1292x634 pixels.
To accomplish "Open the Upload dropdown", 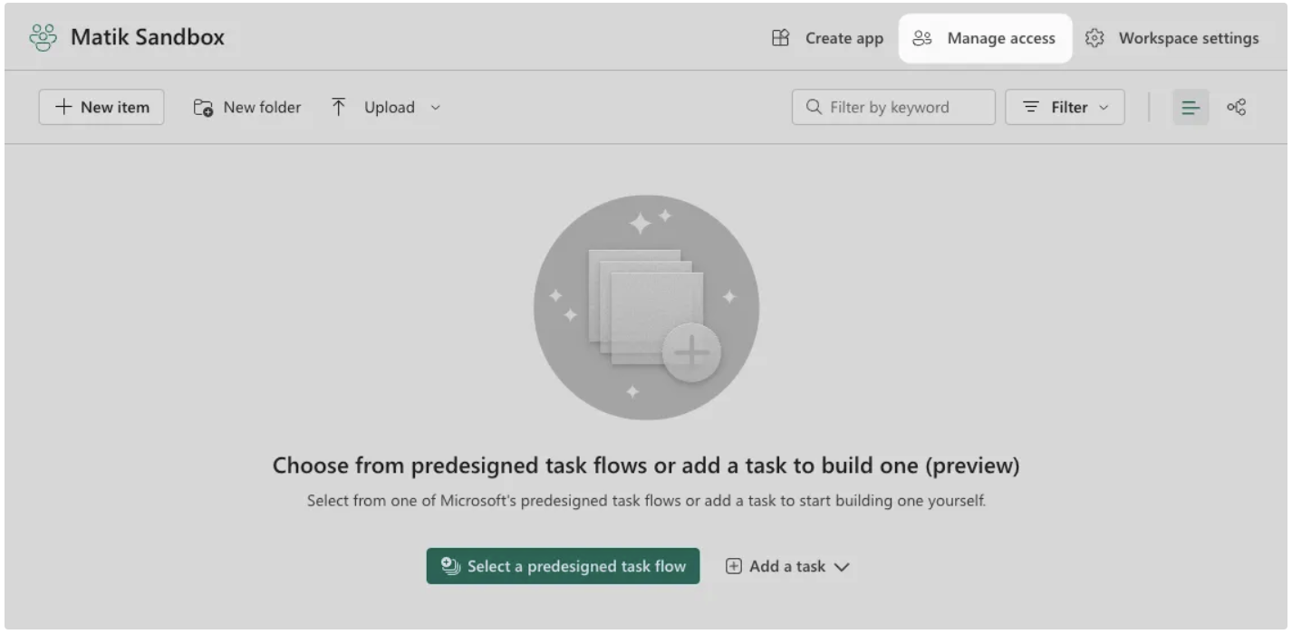I will (386, 107).
